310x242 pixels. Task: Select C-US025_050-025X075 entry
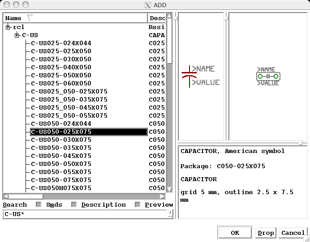pyautogui.click(x=69, y=92)
